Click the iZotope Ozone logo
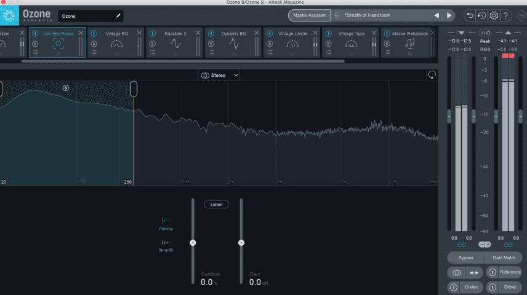The width and height of the screenshot is (527, 295). (x=9, y=15)
